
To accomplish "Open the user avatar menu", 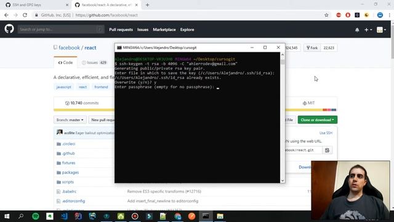I will (381, 30).
